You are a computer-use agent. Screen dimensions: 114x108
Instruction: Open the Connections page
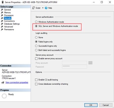pyautogui.click(x=9, y=21)
